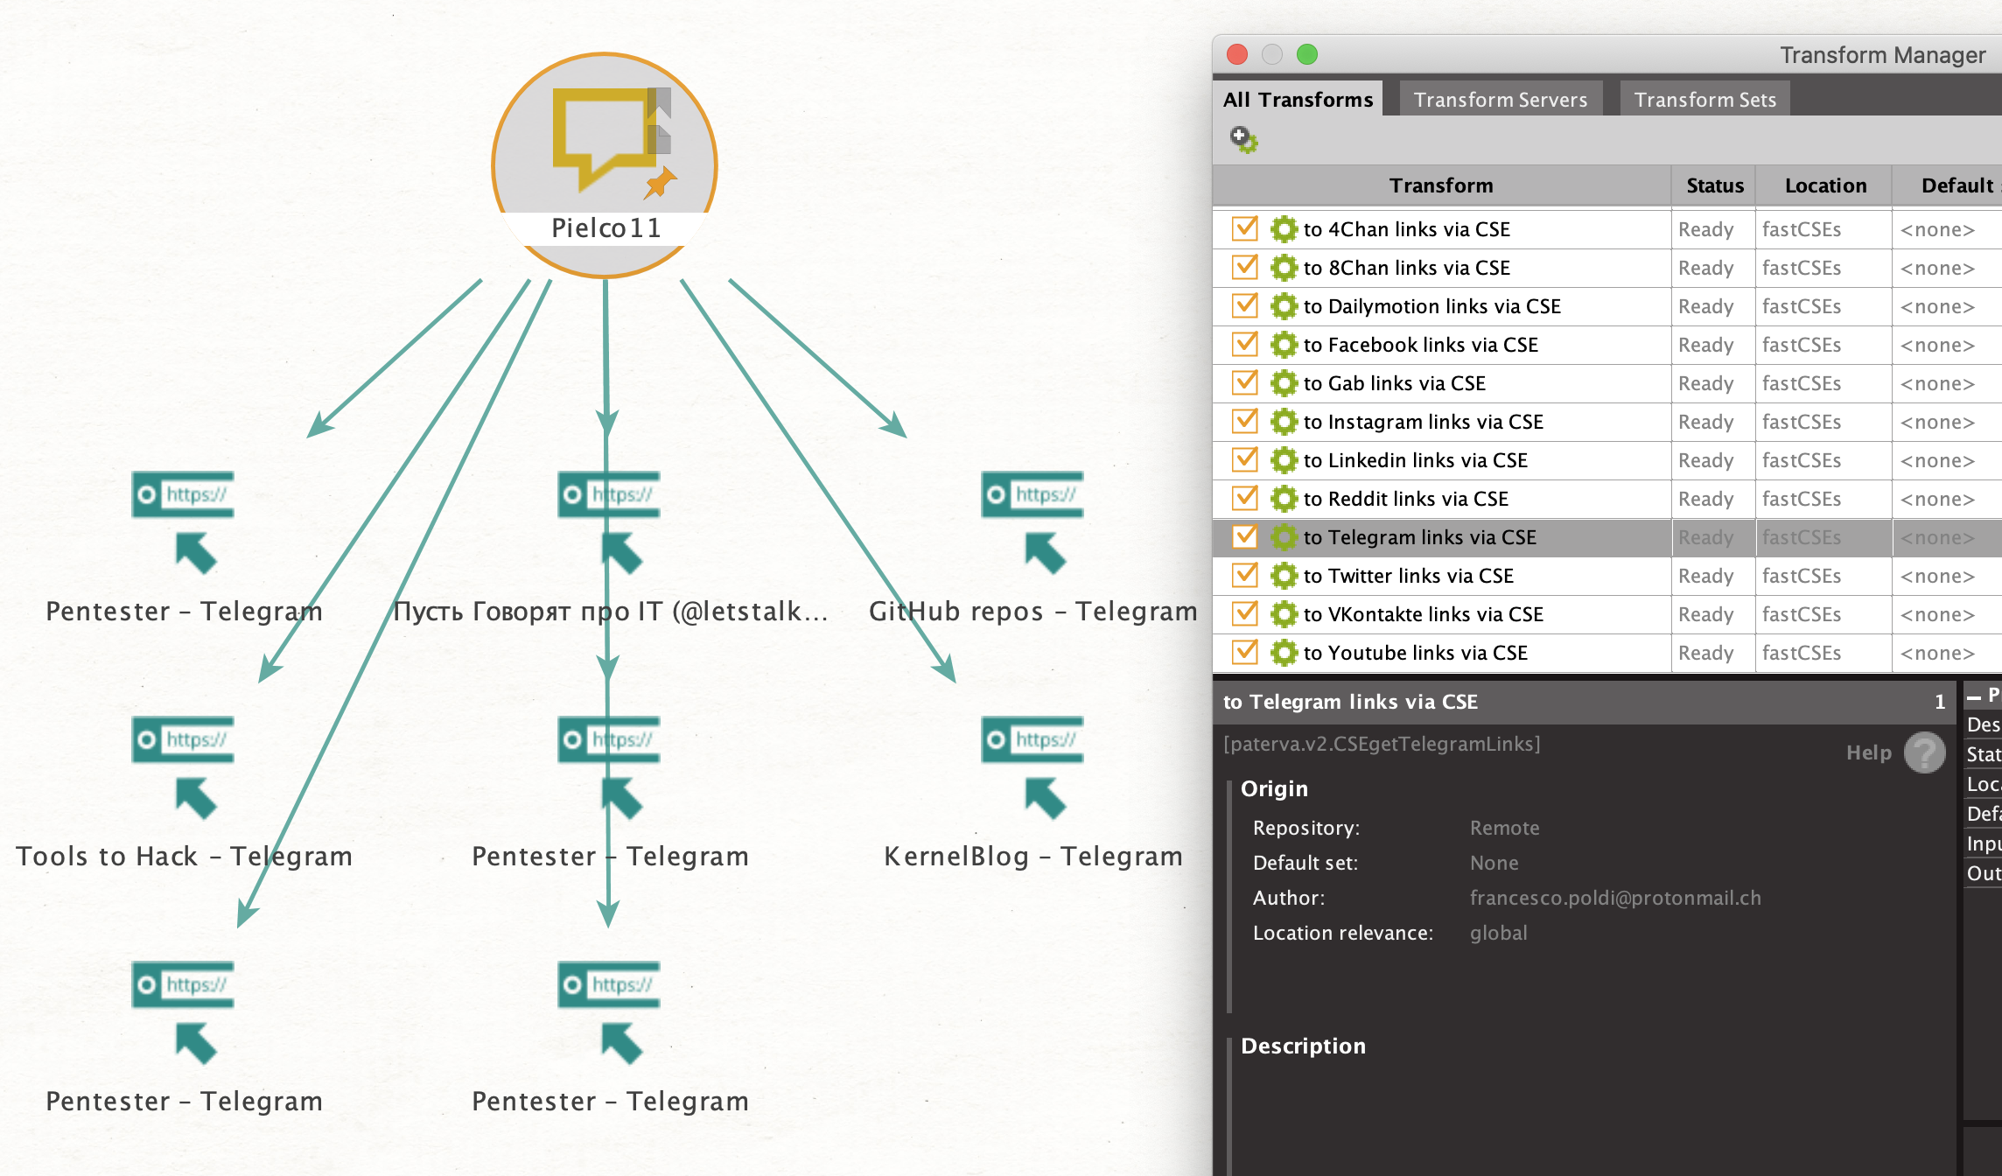Viewport: 2002px width, 1176px height.
Task: Select row 'to Twitter links via CSE'
Action: 1607,576
